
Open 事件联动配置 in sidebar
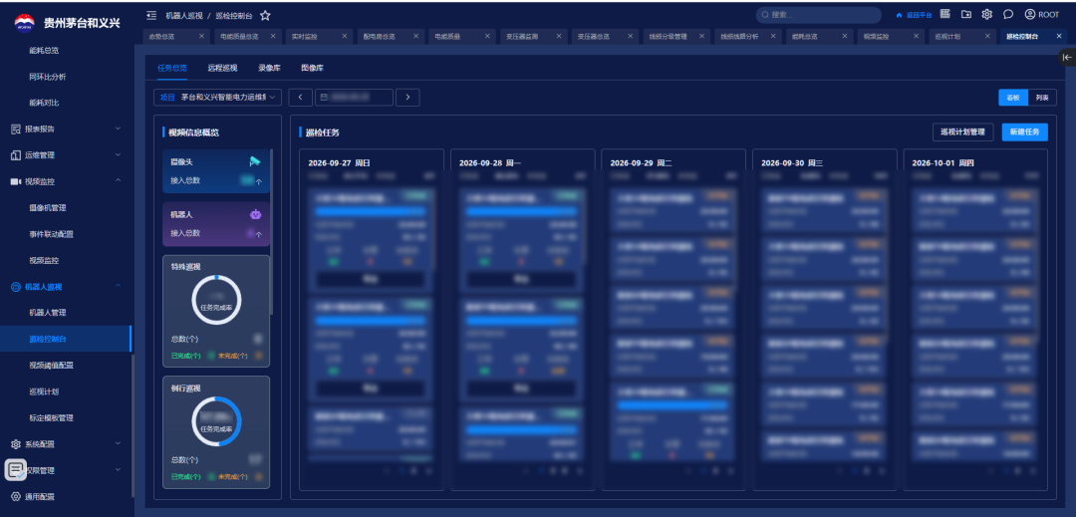point(52,234)
